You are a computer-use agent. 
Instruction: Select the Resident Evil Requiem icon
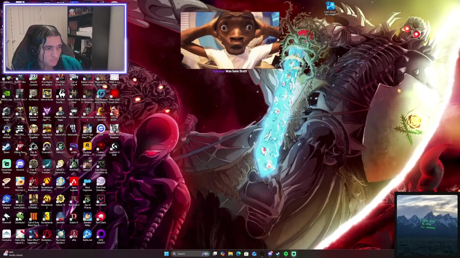(x=114, y=132)
